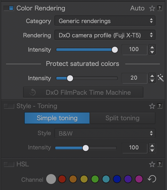Open help for Style - Toning panel
Viewport: 167px width, 190px height.
click(160, 106)
